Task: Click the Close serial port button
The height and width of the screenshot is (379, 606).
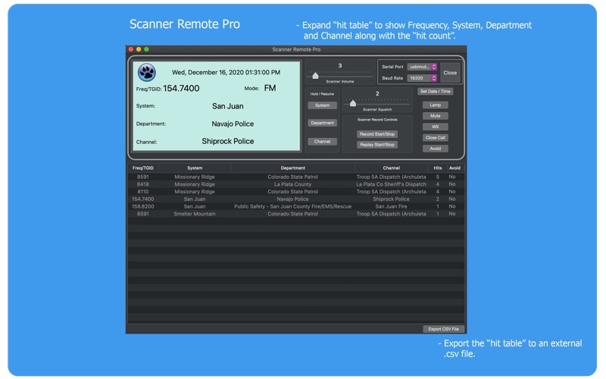Action: click(450, 73)
